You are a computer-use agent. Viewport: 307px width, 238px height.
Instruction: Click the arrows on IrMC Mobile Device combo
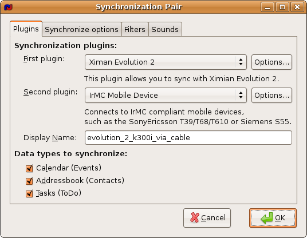click(241, 96)
